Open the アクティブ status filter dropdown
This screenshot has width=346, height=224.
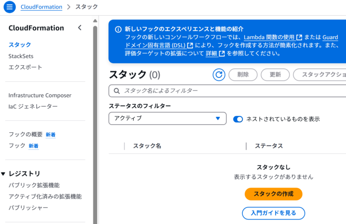point(168,118)
